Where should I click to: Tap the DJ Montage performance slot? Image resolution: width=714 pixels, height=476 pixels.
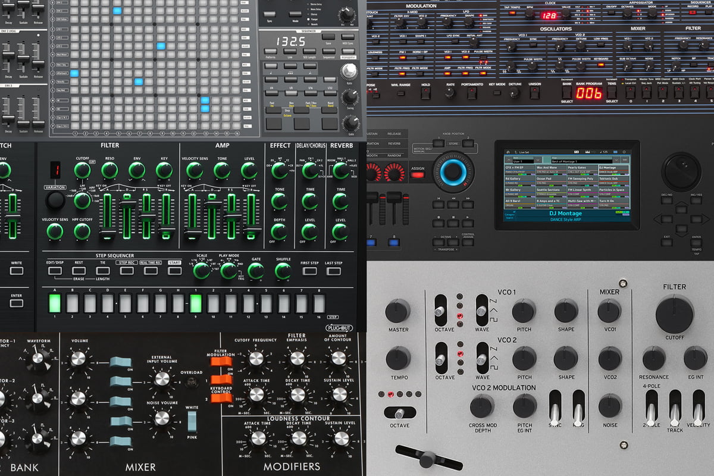click(x=614, y=170)
